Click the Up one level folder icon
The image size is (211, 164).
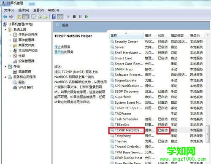pyautogui.click(x=19, y=17)
